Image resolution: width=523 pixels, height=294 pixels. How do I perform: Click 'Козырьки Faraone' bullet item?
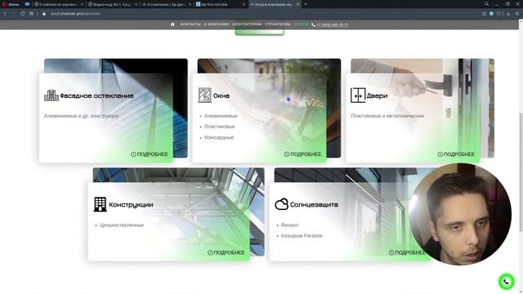click(x=302, y=236)
